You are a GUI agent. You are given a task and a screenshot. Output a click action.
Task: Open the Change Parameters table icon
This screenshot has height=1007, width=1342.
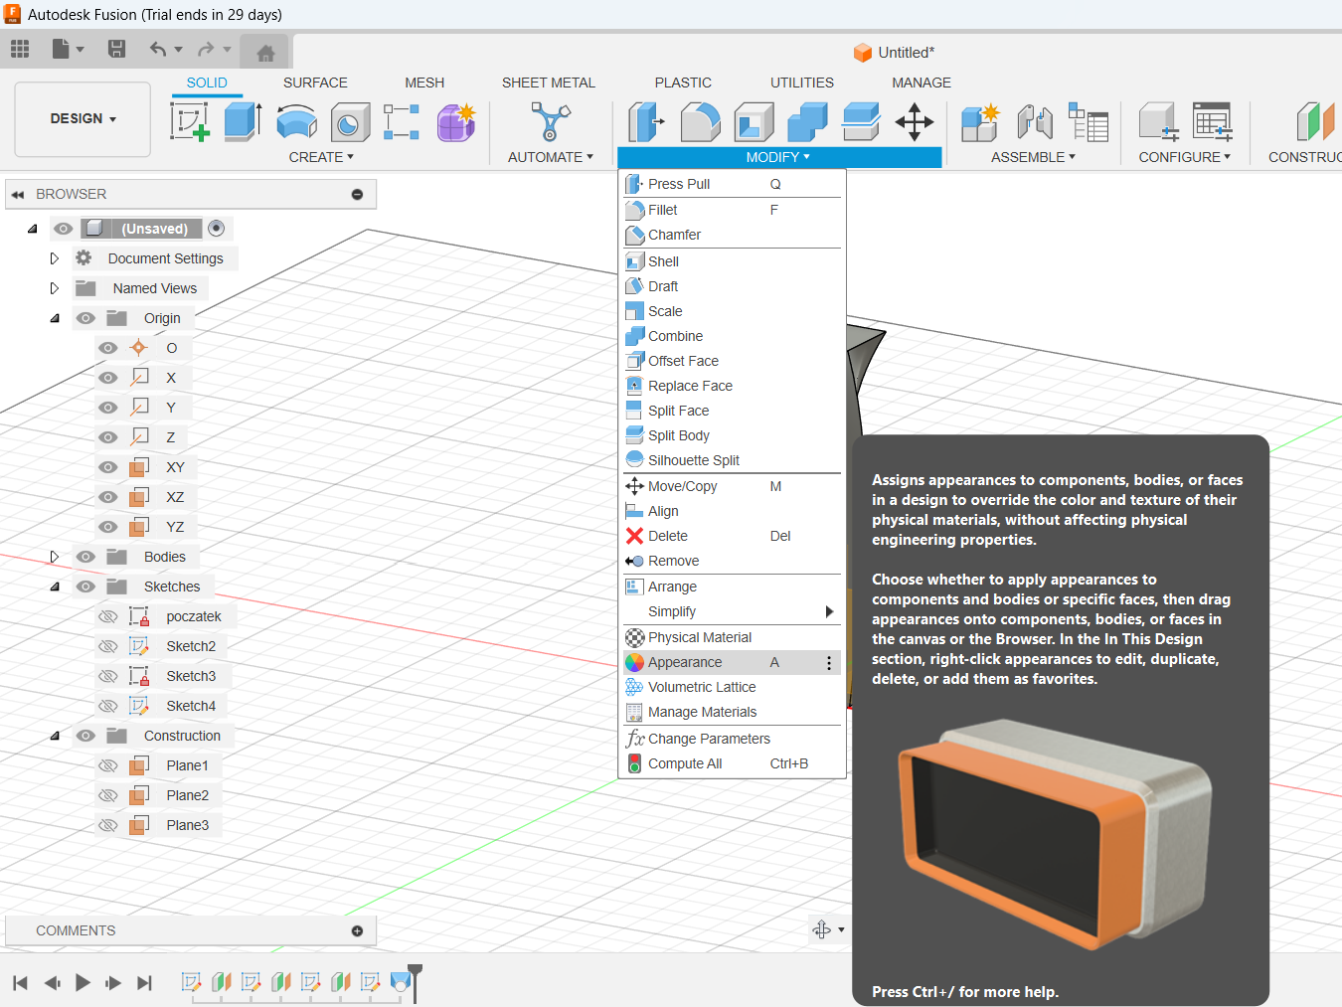pyautogui.click(x=1213, y=122)
